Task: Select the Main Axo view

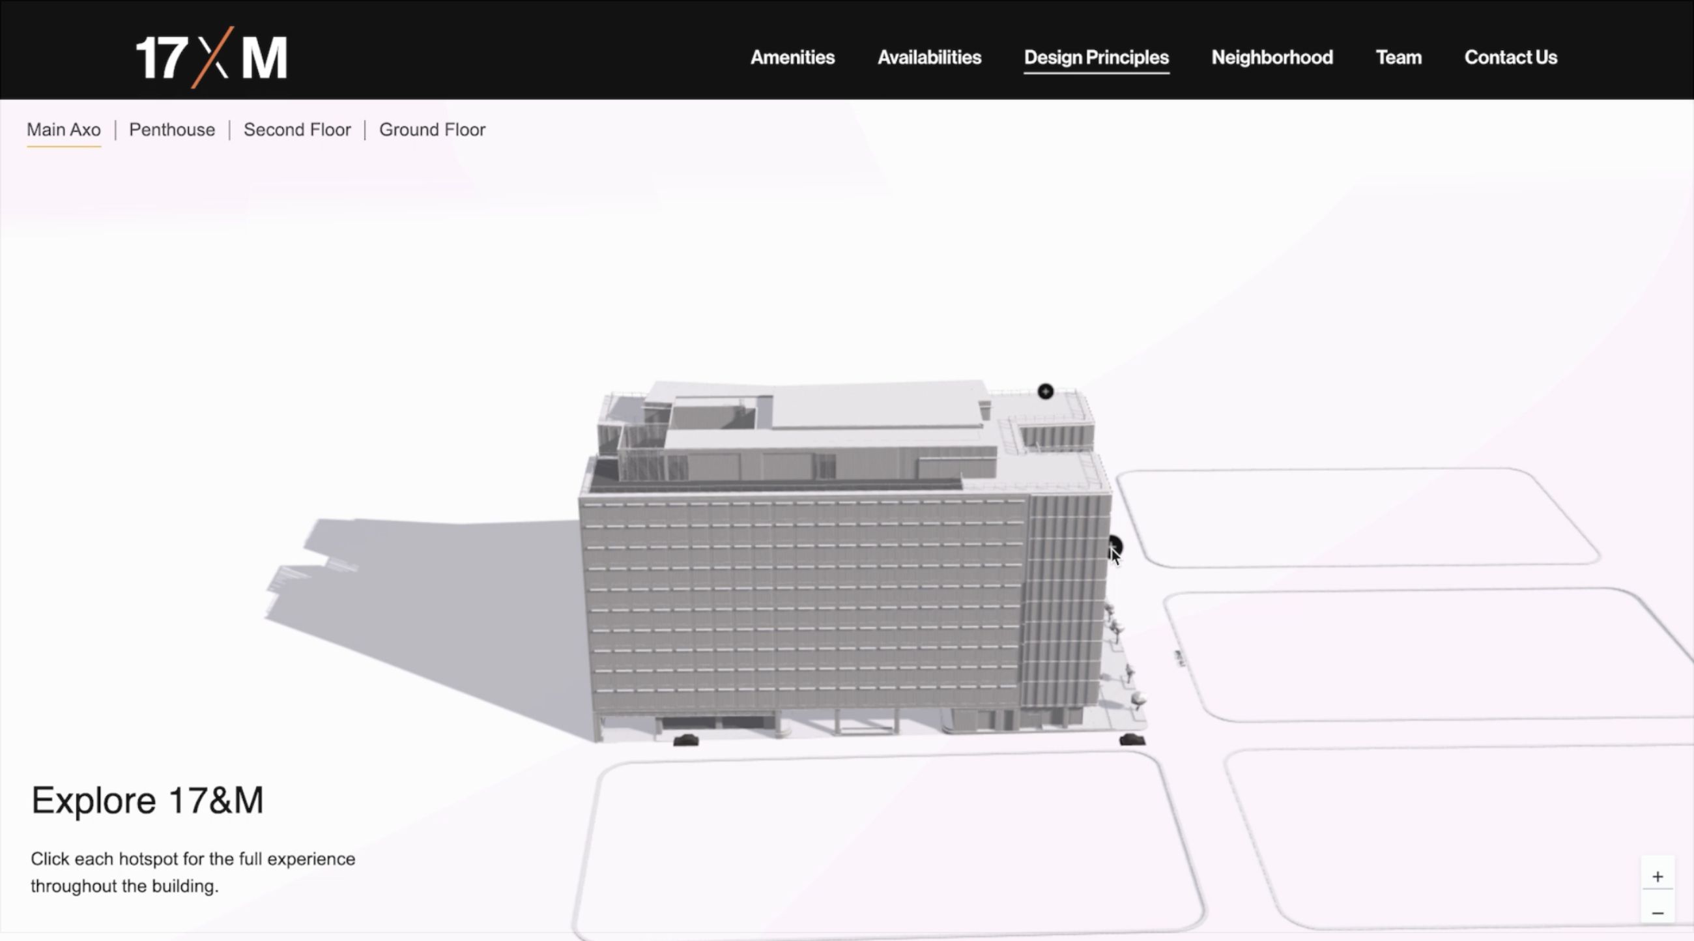Action: [64, 130]
